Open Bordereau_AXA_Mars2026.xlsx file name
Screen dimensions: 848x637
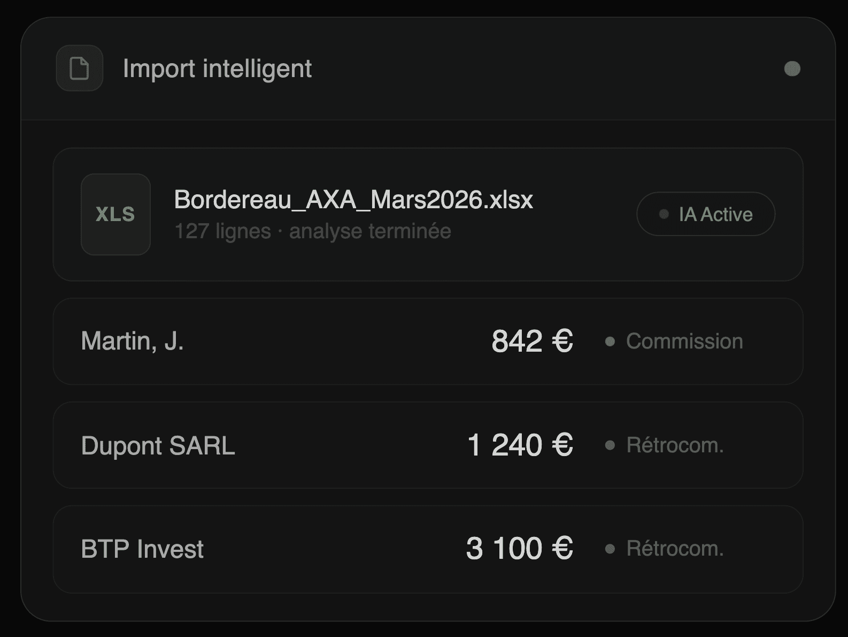point(353,200)
